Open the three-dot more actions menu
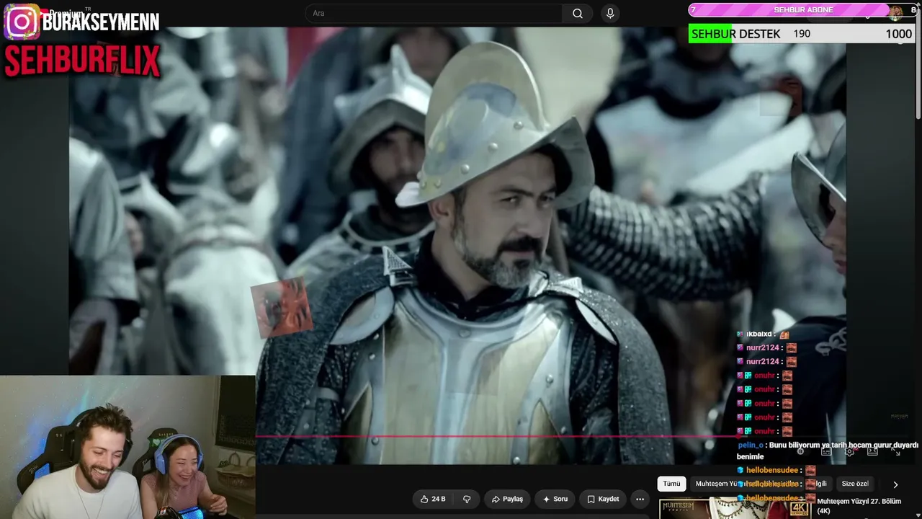The height and width of the screenshot is (519, 922). pos(640,499)
